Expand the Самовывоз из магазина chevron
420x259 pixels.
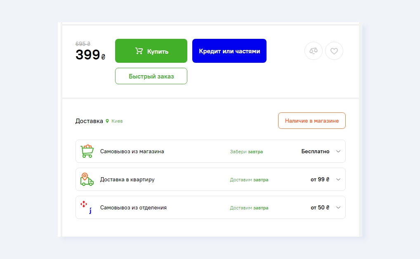pyautogui.click(x=338, y=151)
